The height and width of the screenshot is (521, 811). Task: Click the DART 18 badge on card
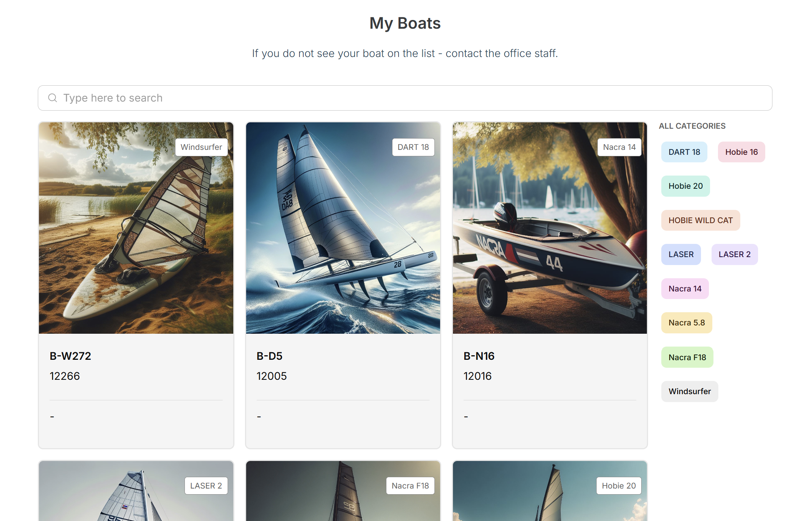pos(413,147)
